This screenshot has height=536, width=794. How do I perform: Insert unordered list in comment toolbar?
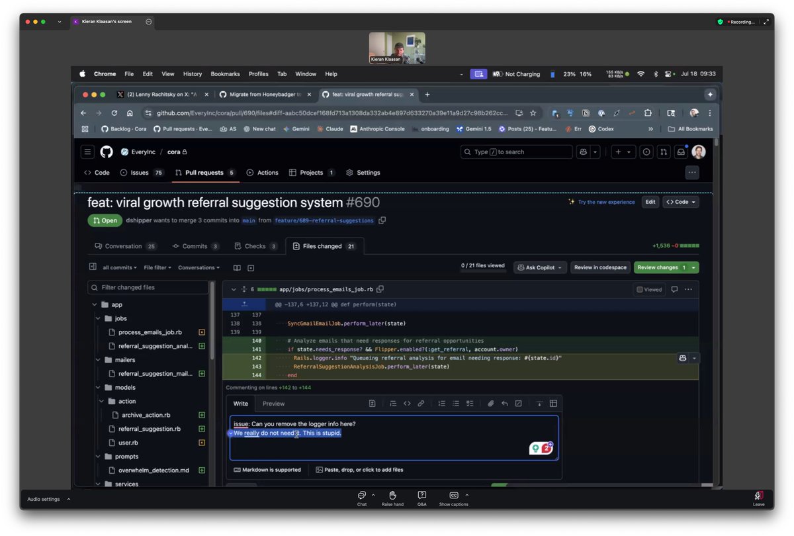pos(456,403)
